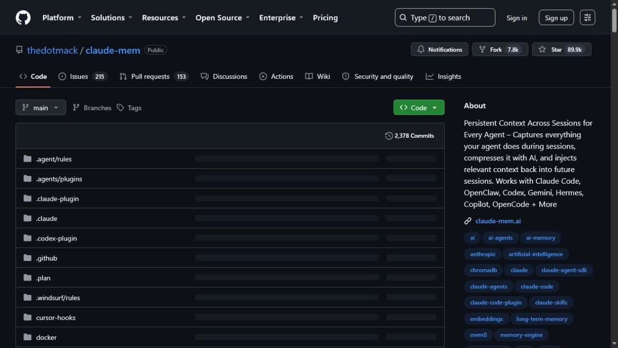The height and width of the screenshot is (348, 618).
Task: Expand the Platform menu
Action: coord(62,18)
